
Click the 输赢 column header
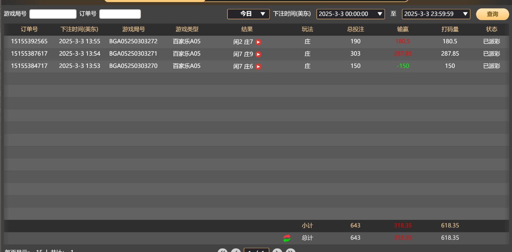point(403,29)
